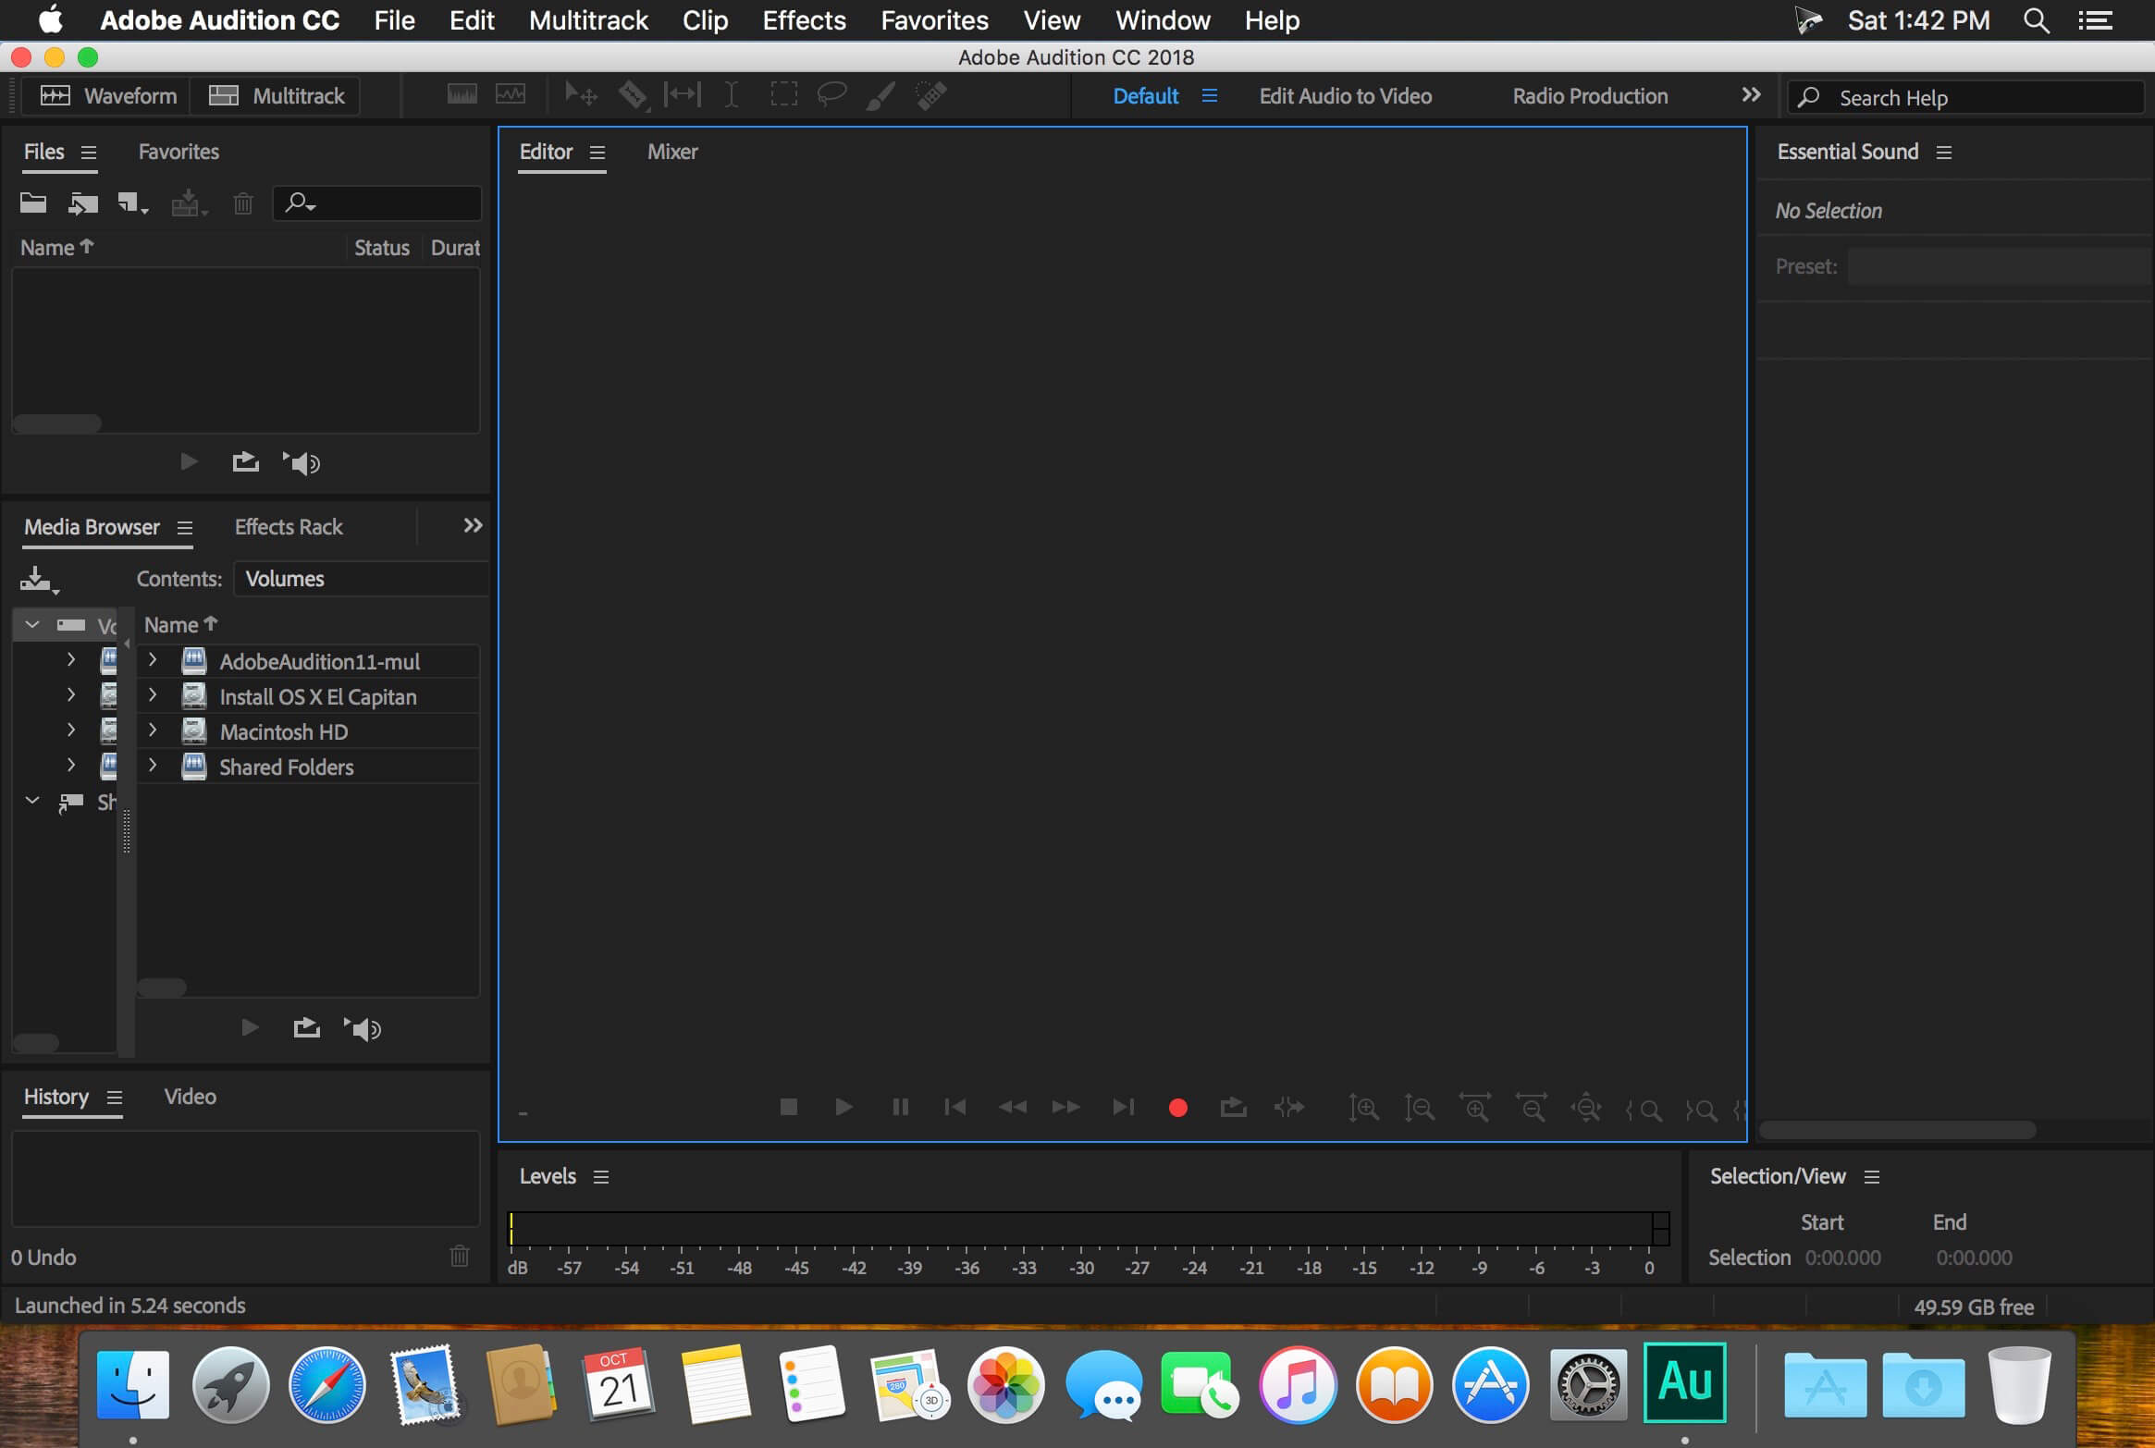Screen dimensions: 2155x1448
Task: Show the Spectral Pitch Display
Action: tap(511, 95)
